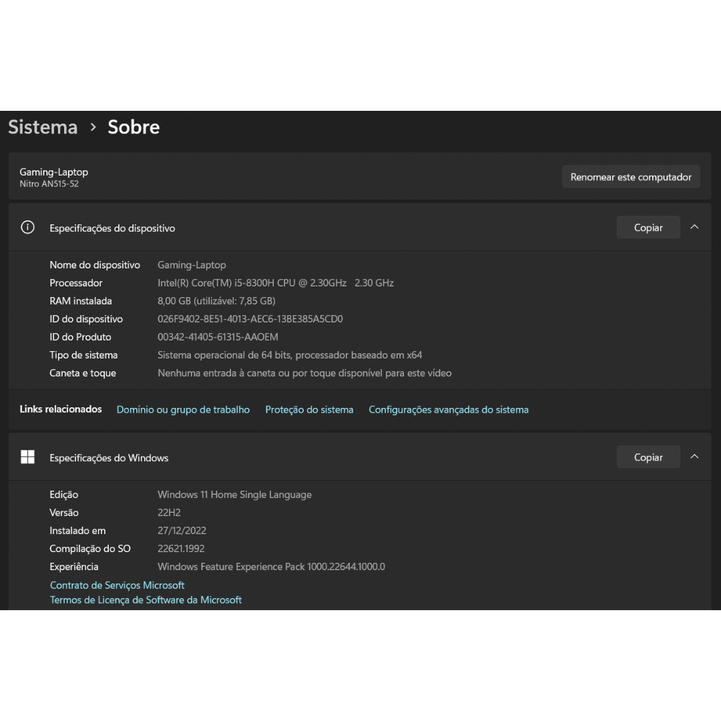
Task: Select the Sobre page title
Action: [x=134, y=127]
